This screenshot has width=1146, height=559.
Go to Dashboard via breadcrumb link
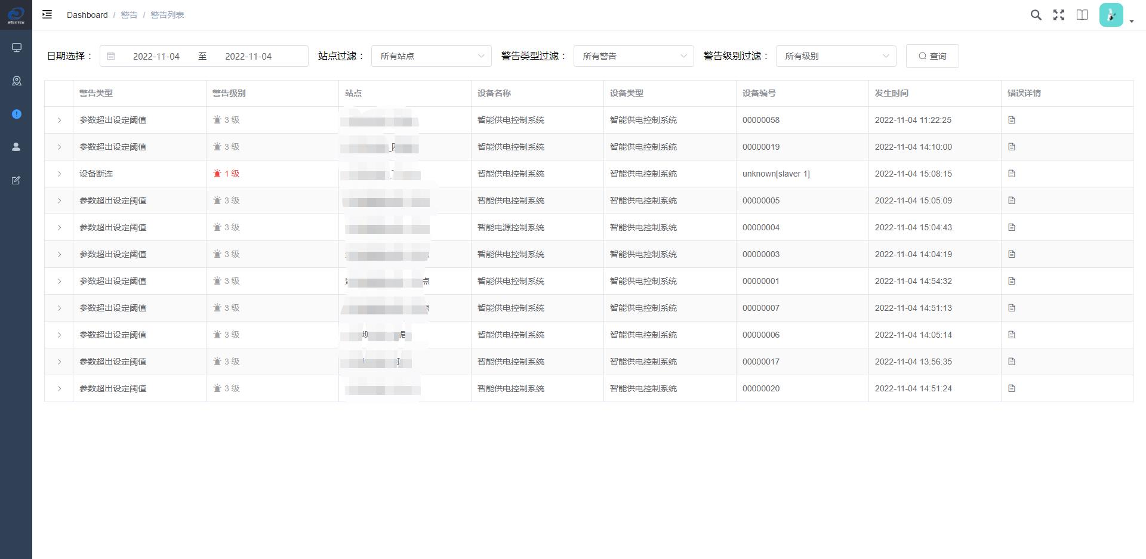pos(87,15)
